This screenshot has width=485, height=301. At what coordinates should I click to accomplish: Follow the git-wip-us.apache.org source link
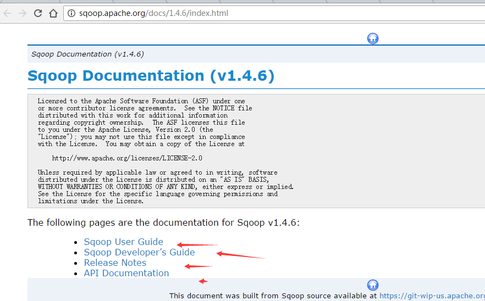coord(432,296)
